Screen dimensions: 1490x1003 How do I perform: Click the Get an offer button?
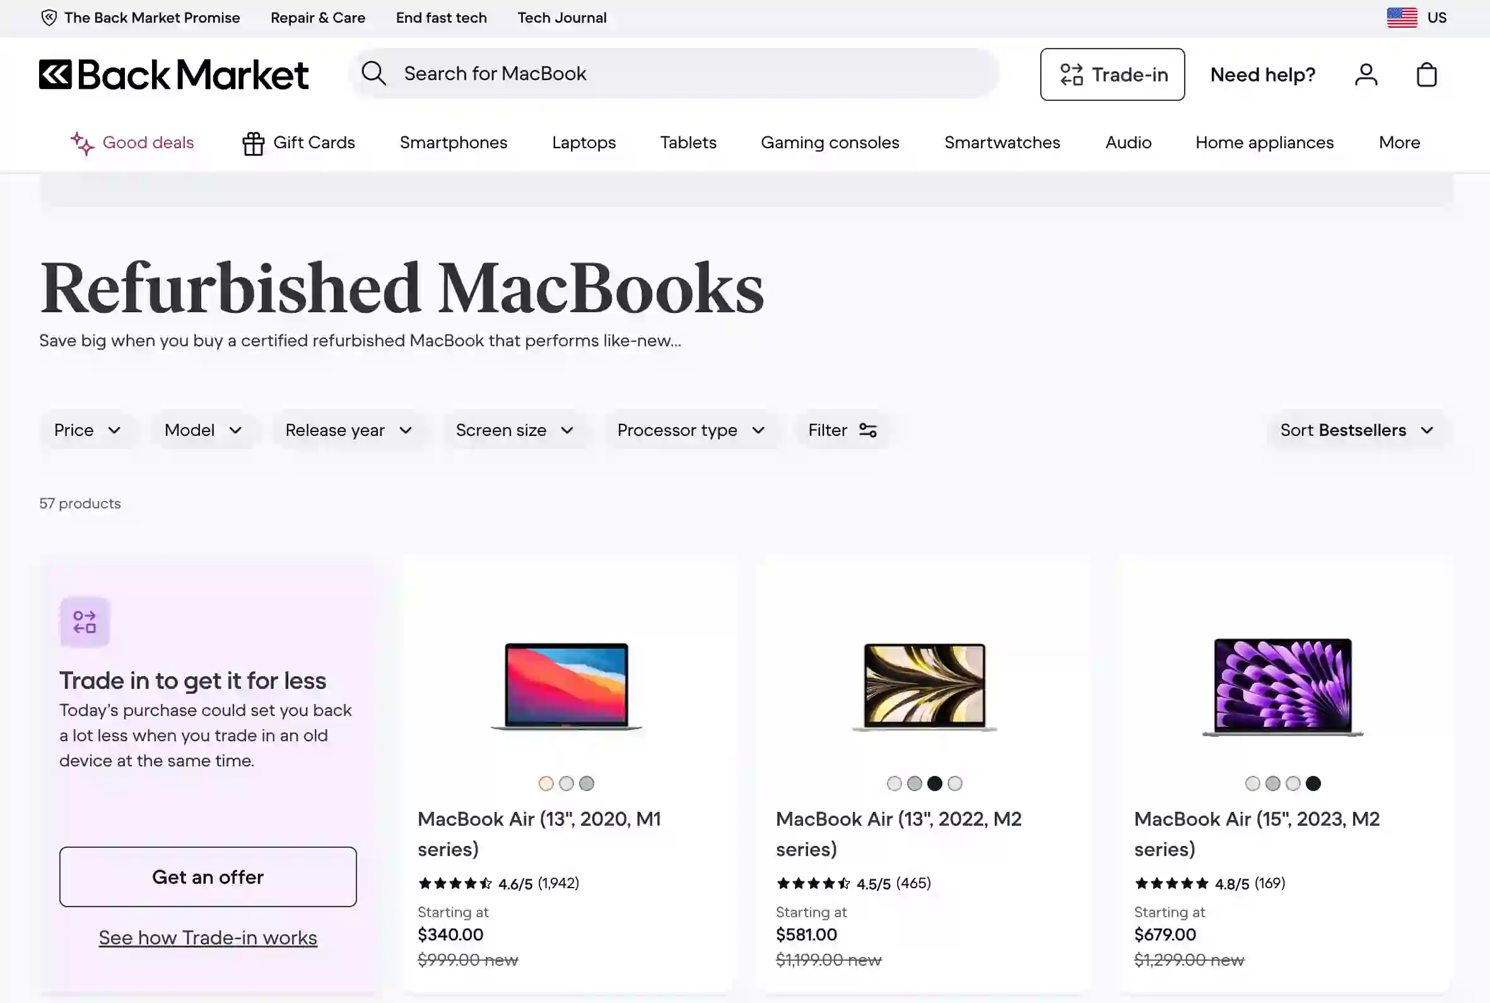[207, 876]
